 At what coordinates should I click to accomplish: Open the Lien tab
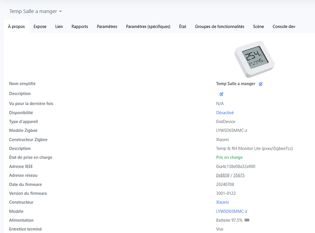59,27
